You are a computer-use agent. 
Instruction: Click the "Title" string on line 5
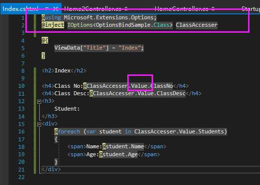pos(94,48)
